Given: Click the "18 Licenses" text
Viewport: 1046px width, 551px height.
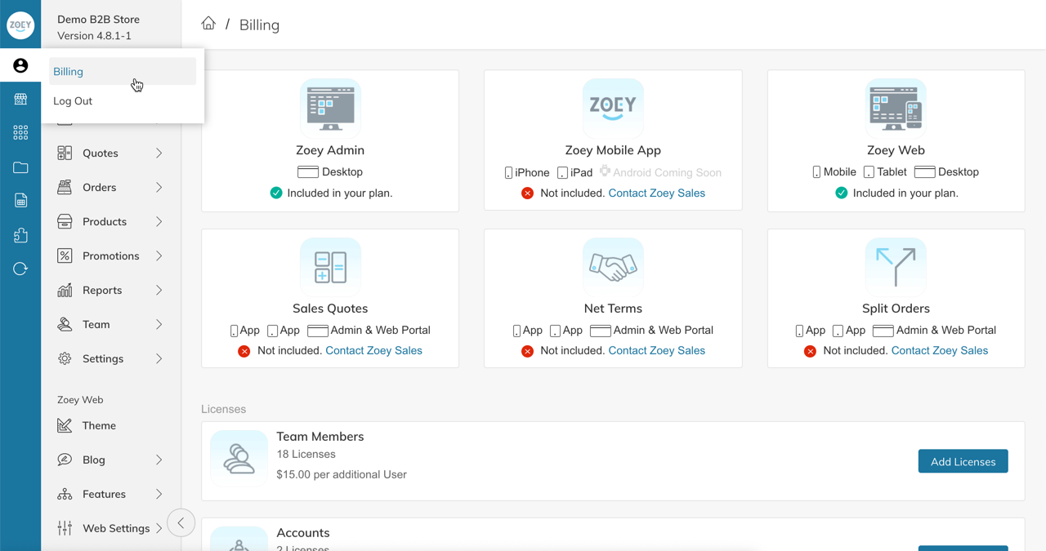Looking at the screenshot, I should [306, 454].
